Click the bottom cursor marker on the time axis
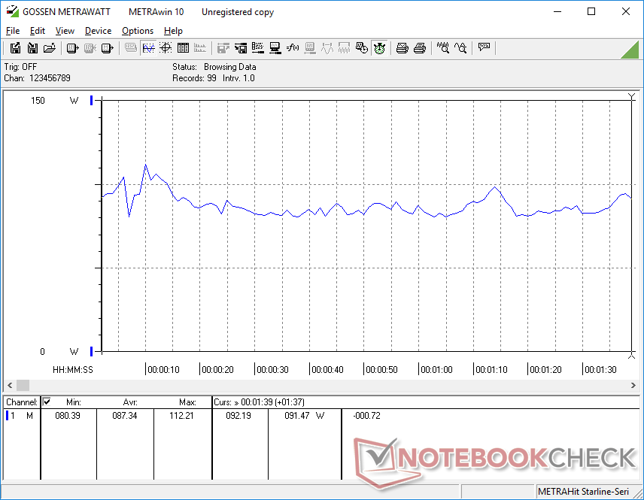 632,356
